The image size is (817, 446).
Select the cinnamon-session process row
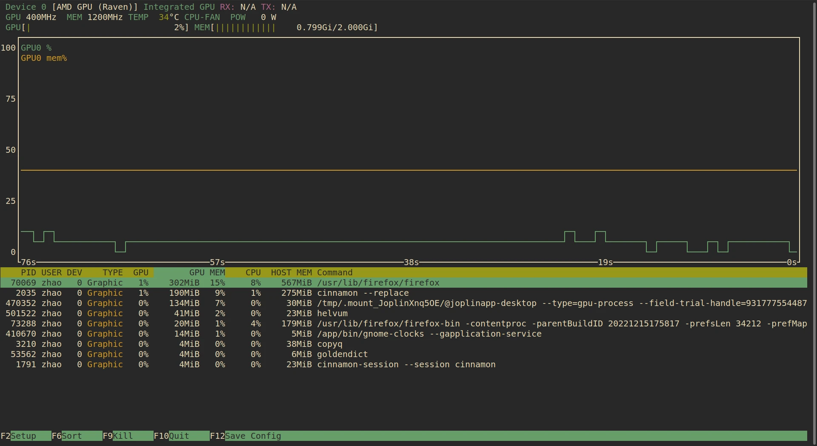(x=403, y=364)
